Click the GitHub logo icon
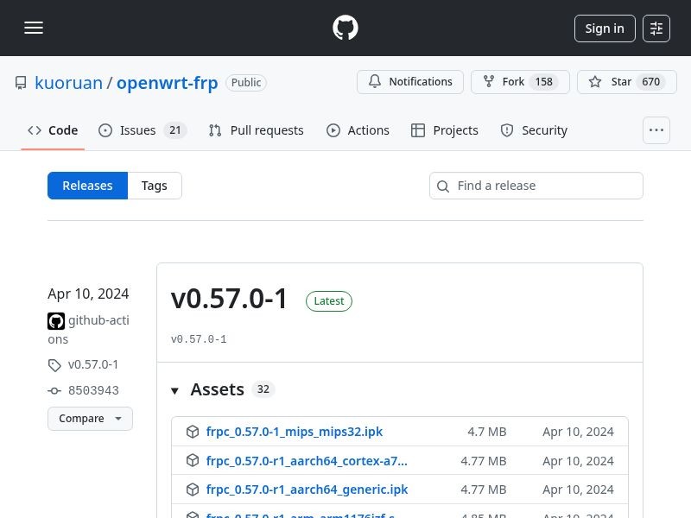The height and width of the screenshot is (518, 691). pos(345,28)
